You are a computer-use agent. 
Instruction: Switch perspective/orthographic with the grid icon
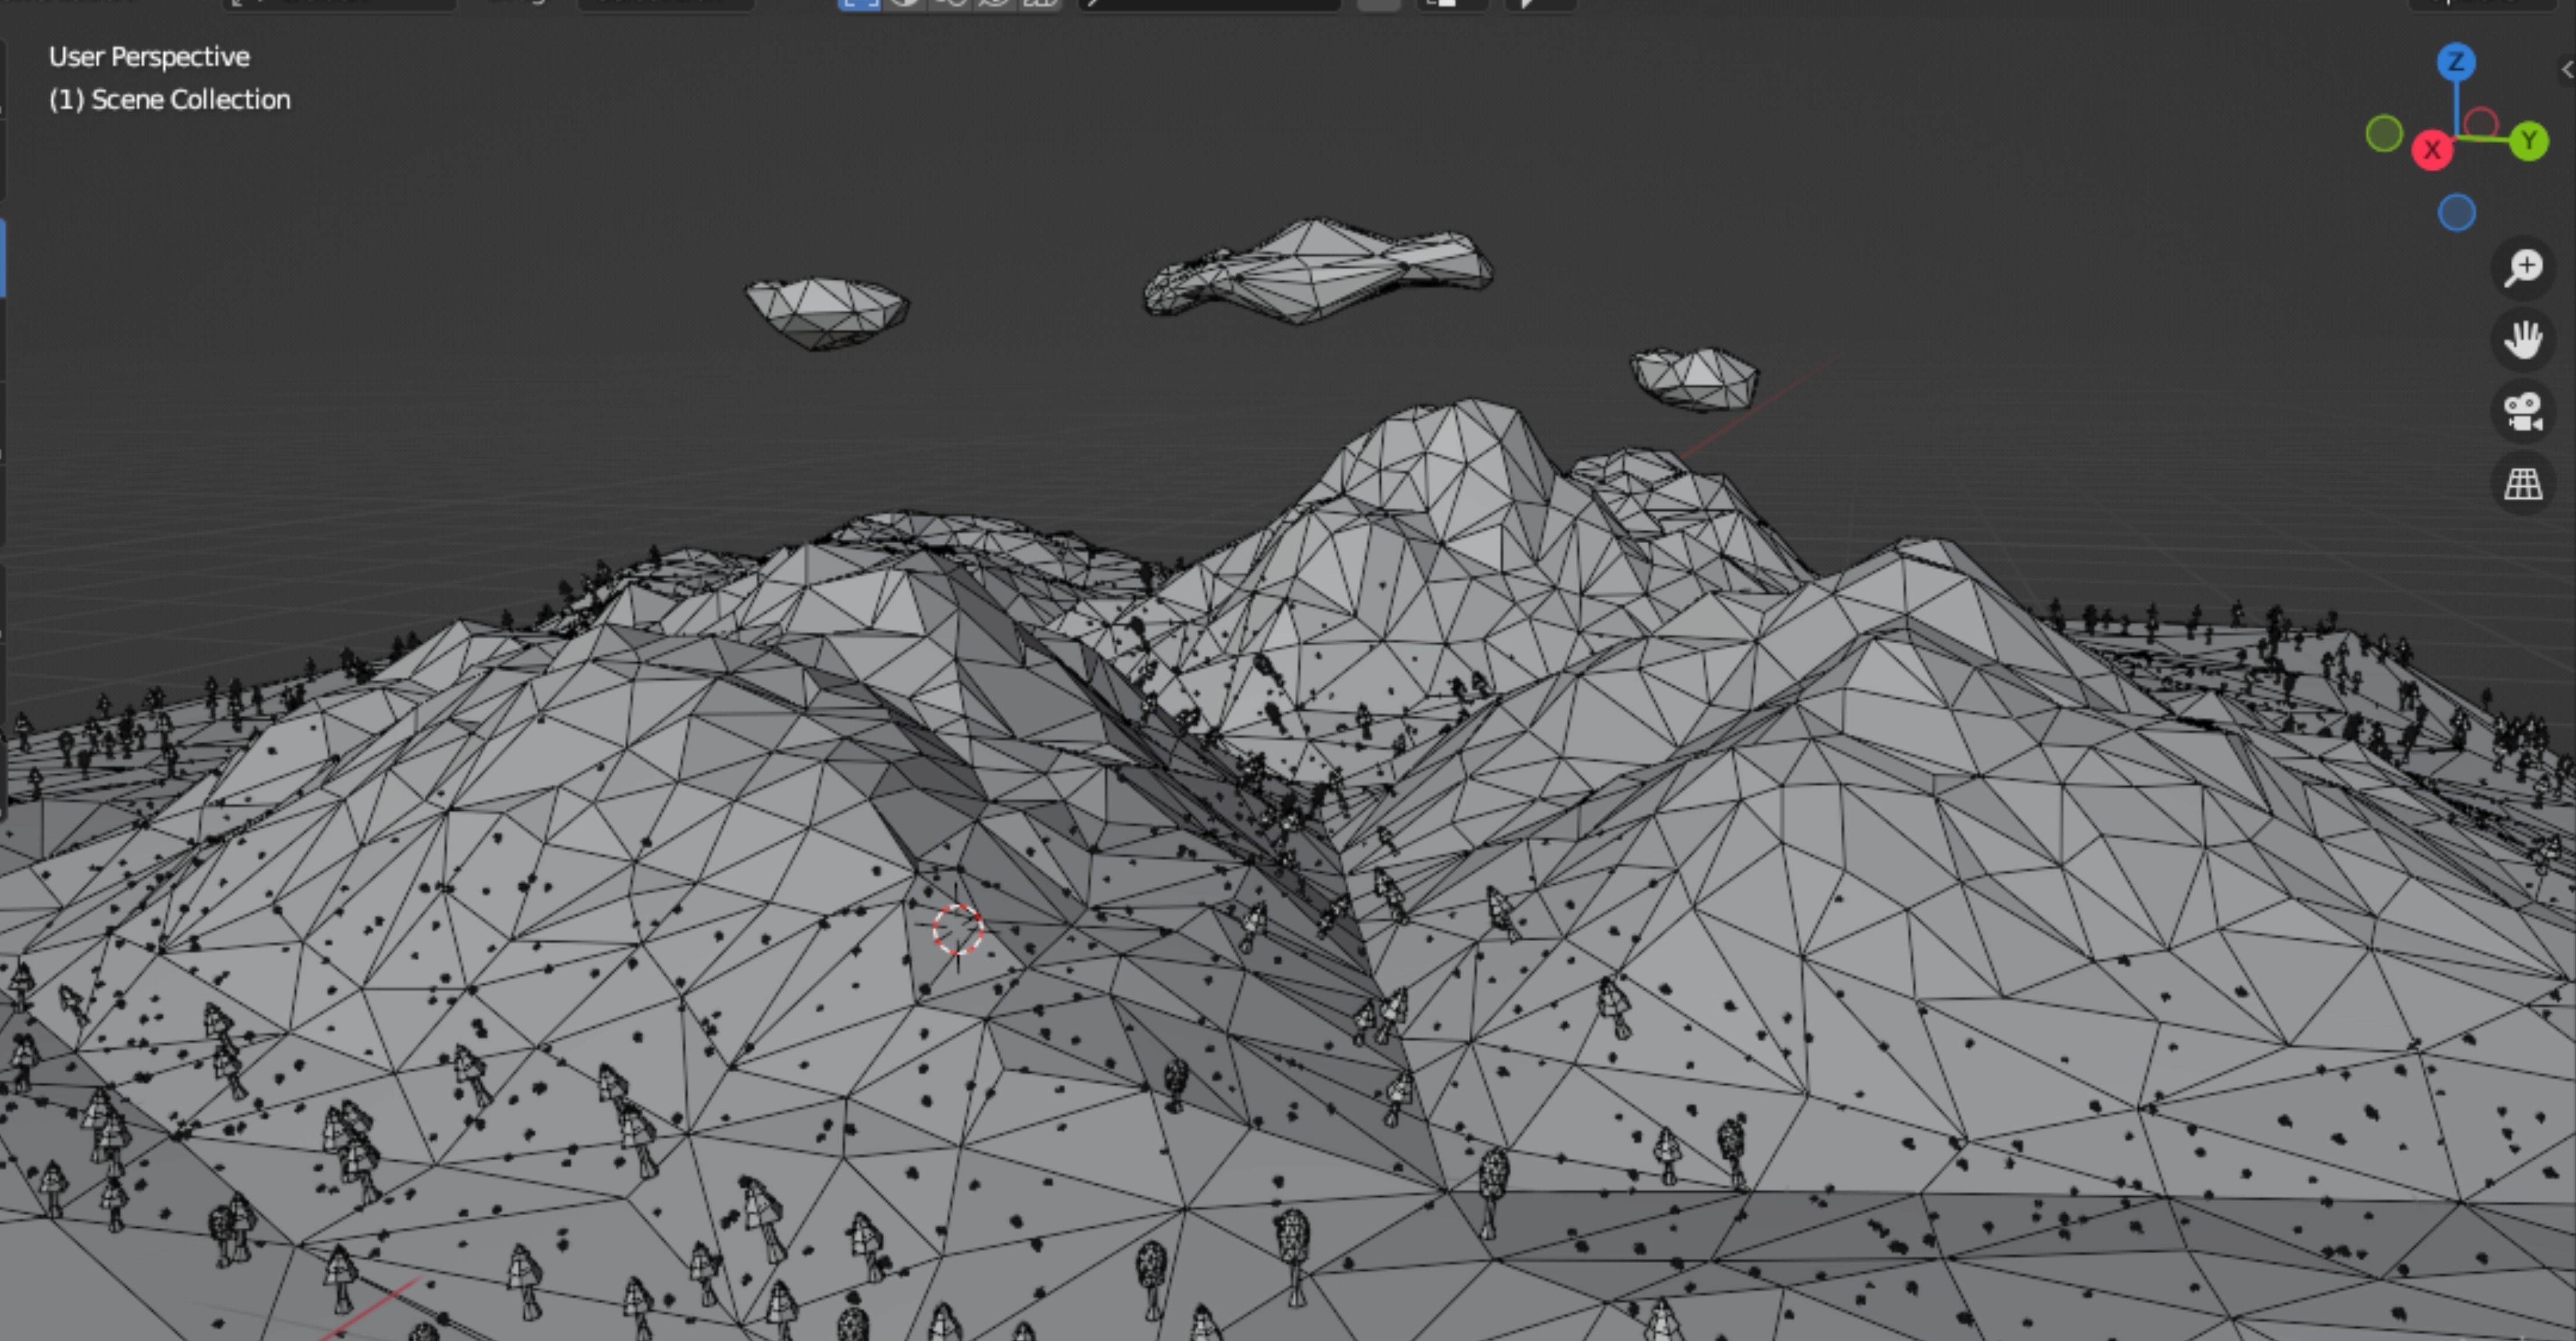tap(2524, 484)
